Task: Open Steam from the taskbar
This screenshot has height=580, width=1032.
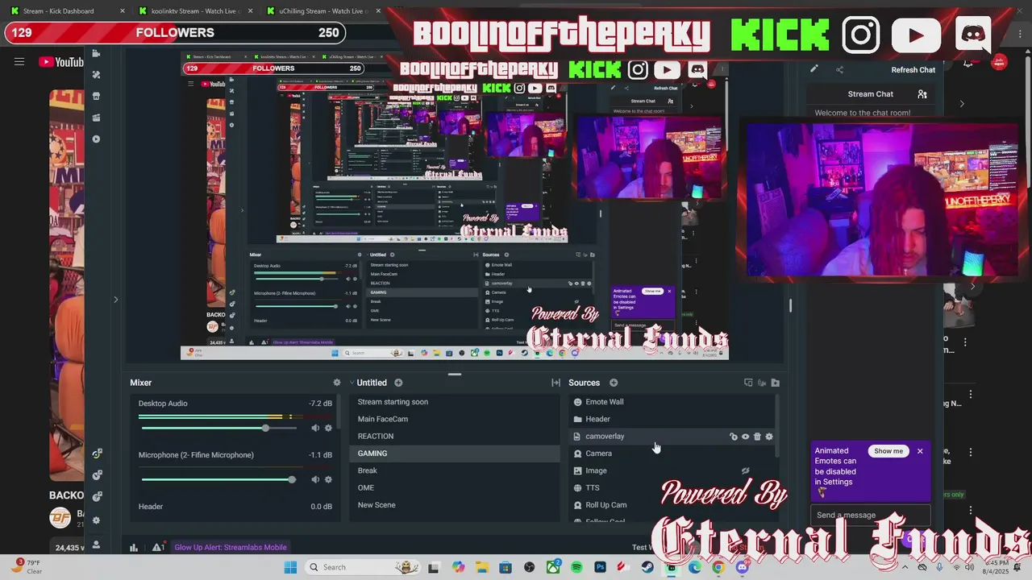Action: pyautogui.click(x=647, y=567)
